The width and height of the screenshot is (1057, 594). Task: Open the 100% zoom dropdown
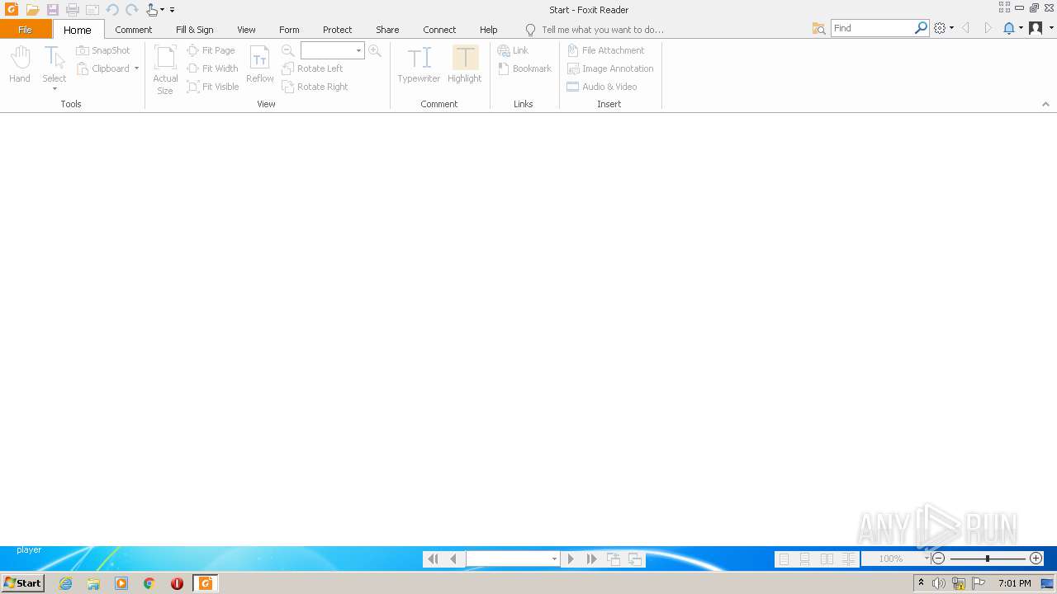[927, 559]
